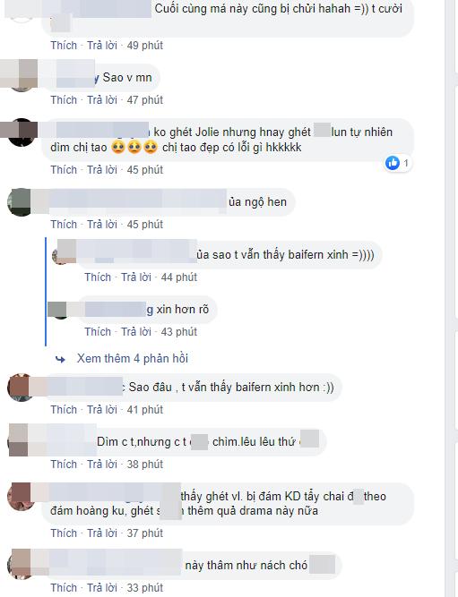Click Thích under "ủa ngộ hen" comment
This screenshot has height=597, width=458.
(64, 225)
